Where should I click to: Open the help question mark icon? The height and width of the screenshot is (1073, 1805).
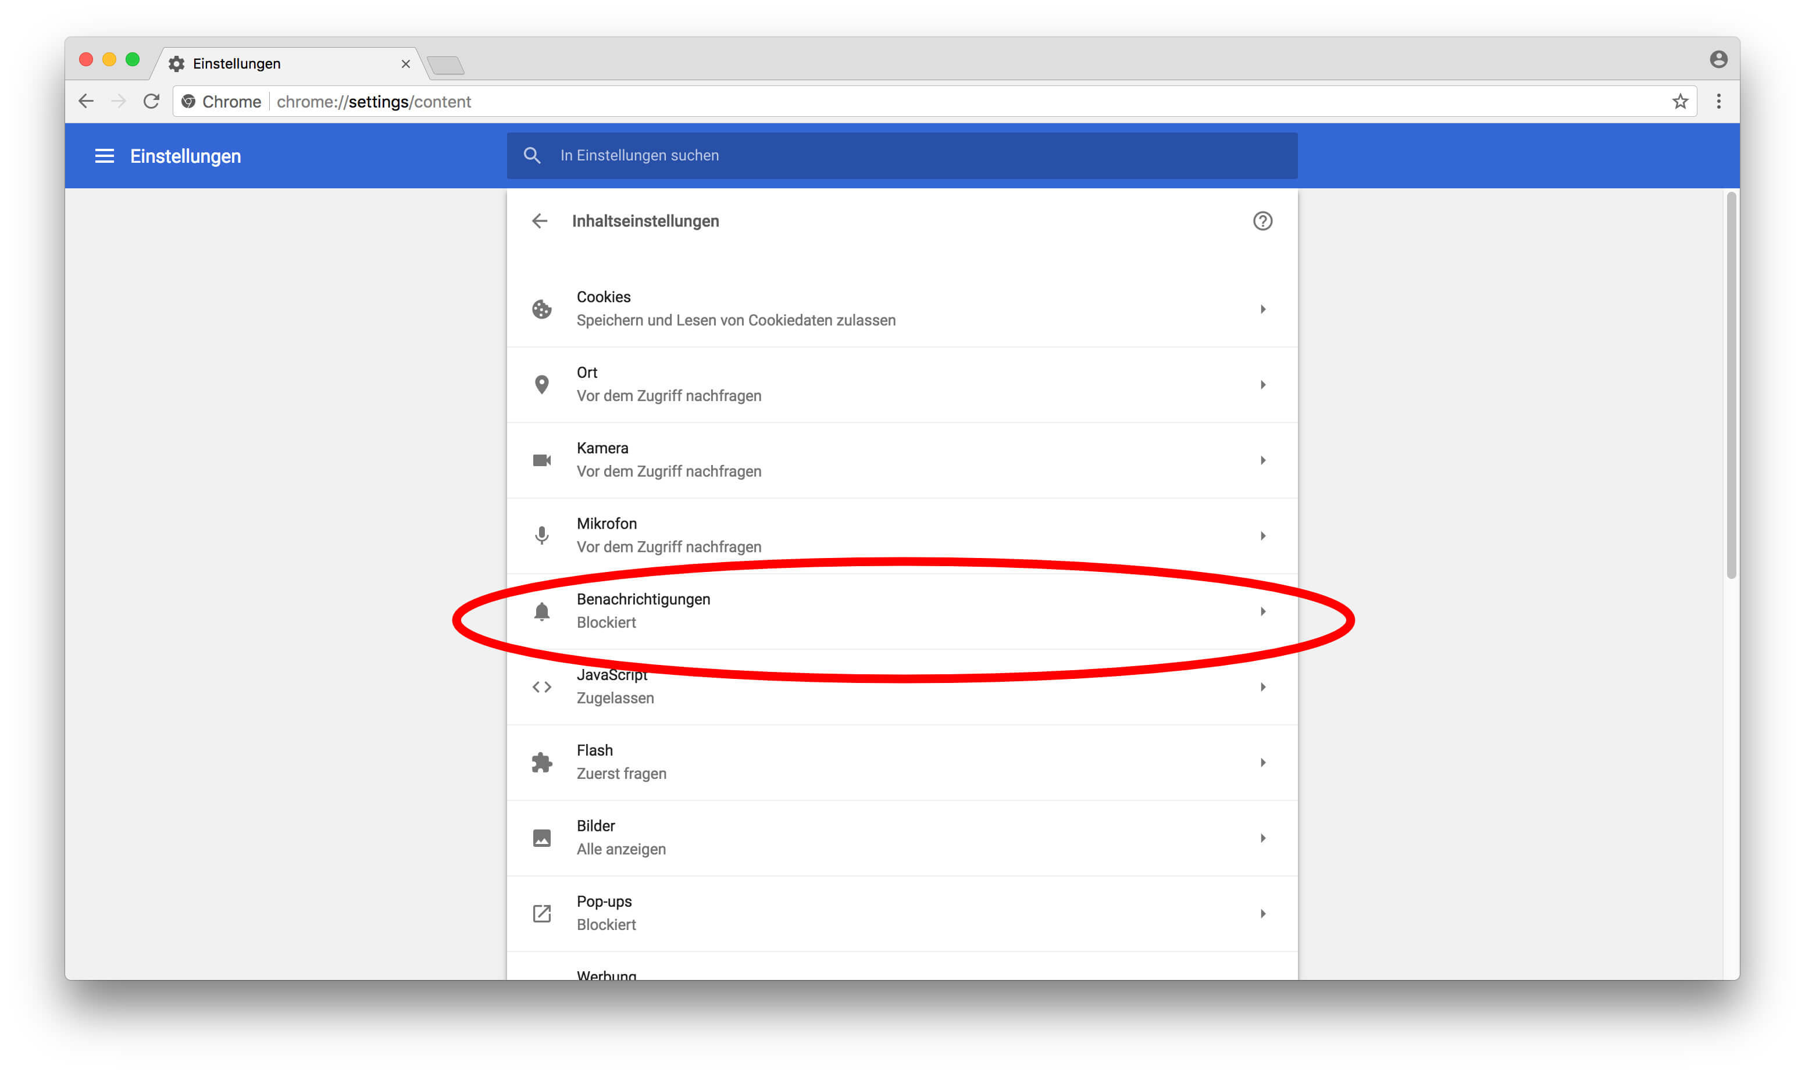(1262, 221)
